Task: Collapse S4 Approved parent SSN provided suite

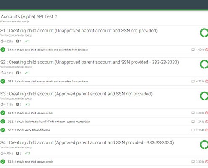Action: pyautogui.click(x=87, y=142)
